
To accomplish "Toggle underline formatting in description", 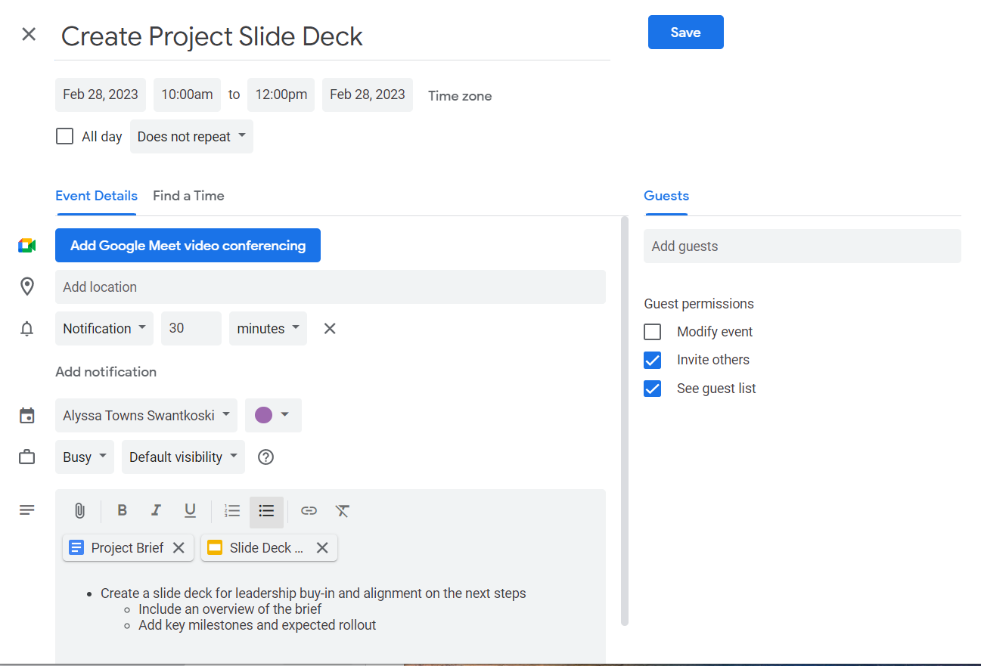I will (x=190, y=511).
